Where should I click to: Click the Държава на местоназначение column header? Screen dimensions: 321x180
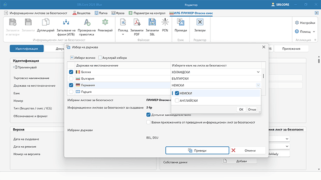[x=123, y=65]
